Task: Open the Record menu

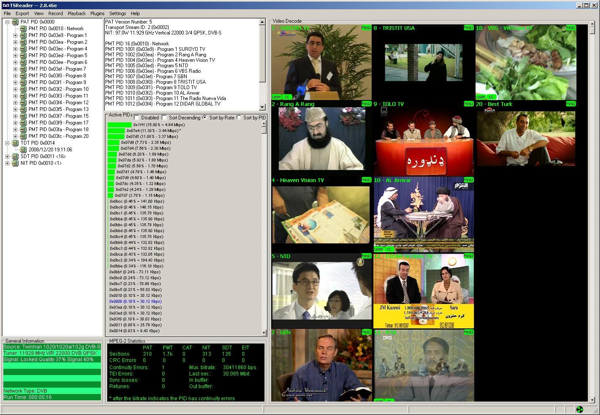Action: (x=56, y=13)
